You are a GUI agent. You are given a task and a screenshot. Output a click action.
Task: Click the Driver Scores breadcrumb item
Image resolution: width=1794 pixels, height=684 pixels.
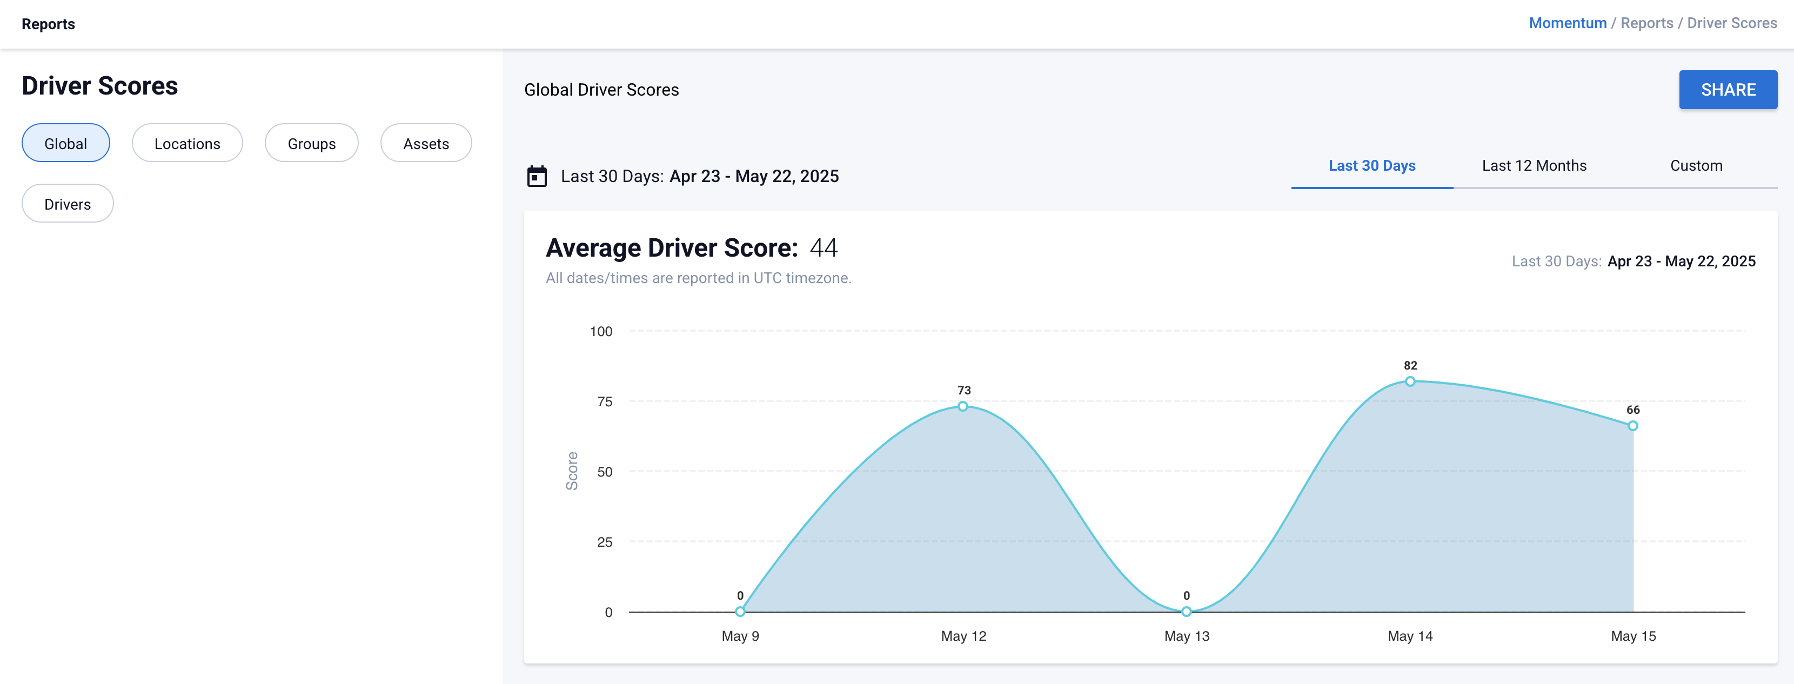click(1731, 23)
